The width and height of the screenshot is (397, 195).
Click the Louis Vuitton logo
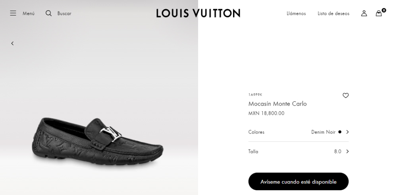pos(198,13)
